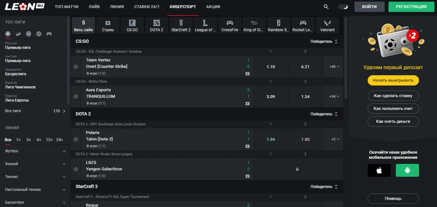Filter by CS:GO game tile
This screenshot has width=437, height=207.
[x=132, y=25]
